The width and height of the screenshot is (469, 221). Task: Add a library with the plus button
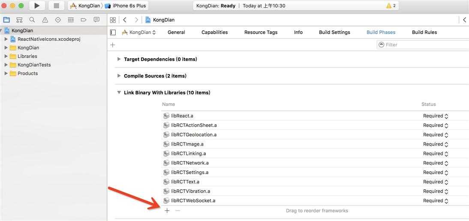click(x=167, y=211)
